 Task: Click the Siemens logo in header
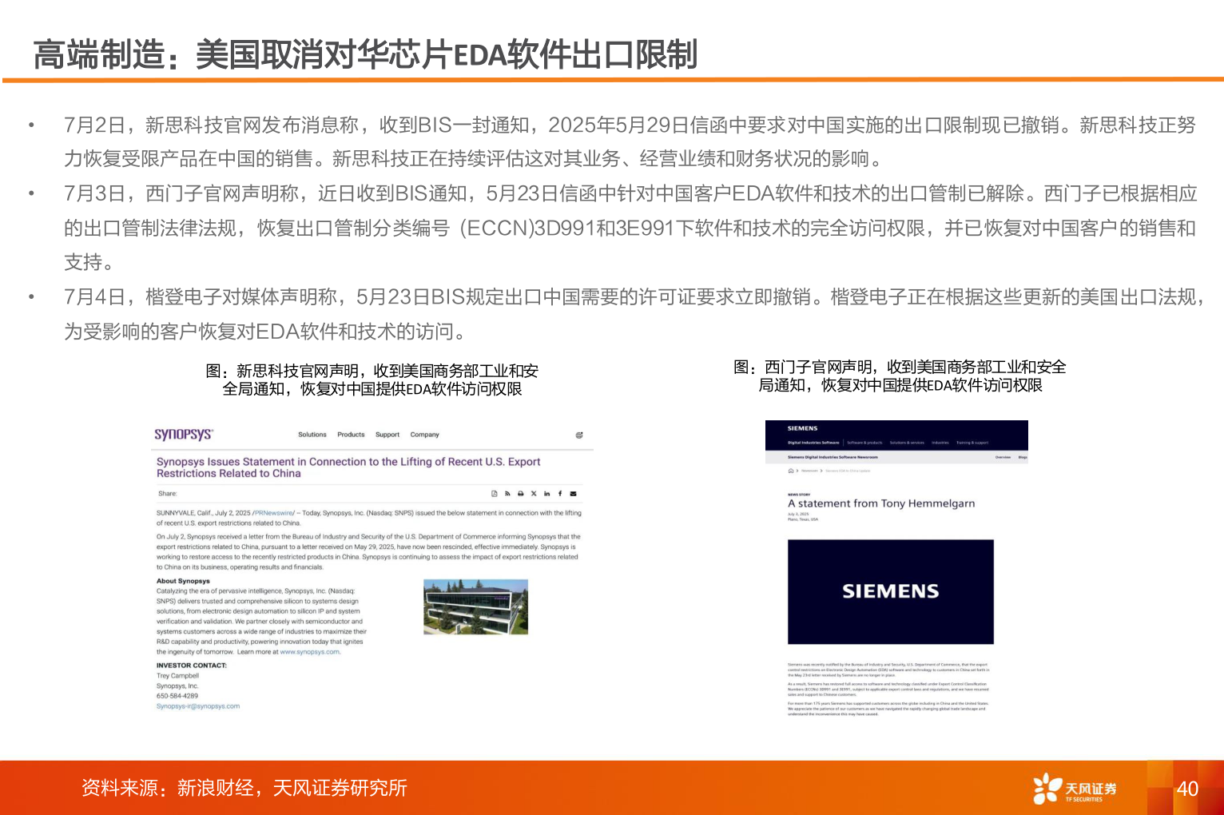click(x=802, y=428)
